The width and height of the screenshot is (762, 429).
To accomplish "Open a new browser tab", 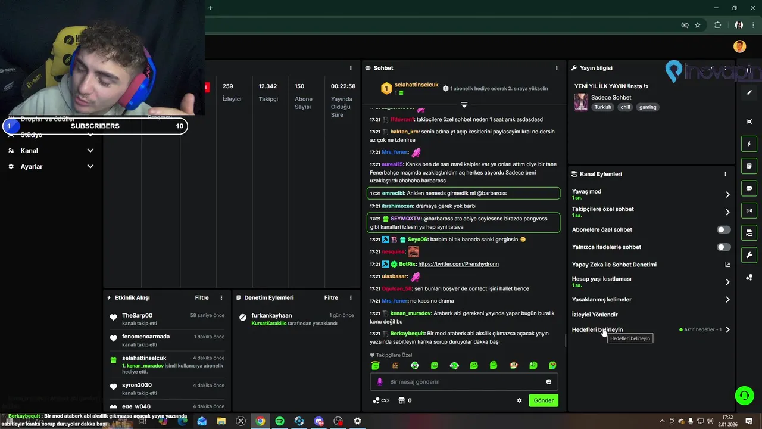I will click(x=210, y=8).
